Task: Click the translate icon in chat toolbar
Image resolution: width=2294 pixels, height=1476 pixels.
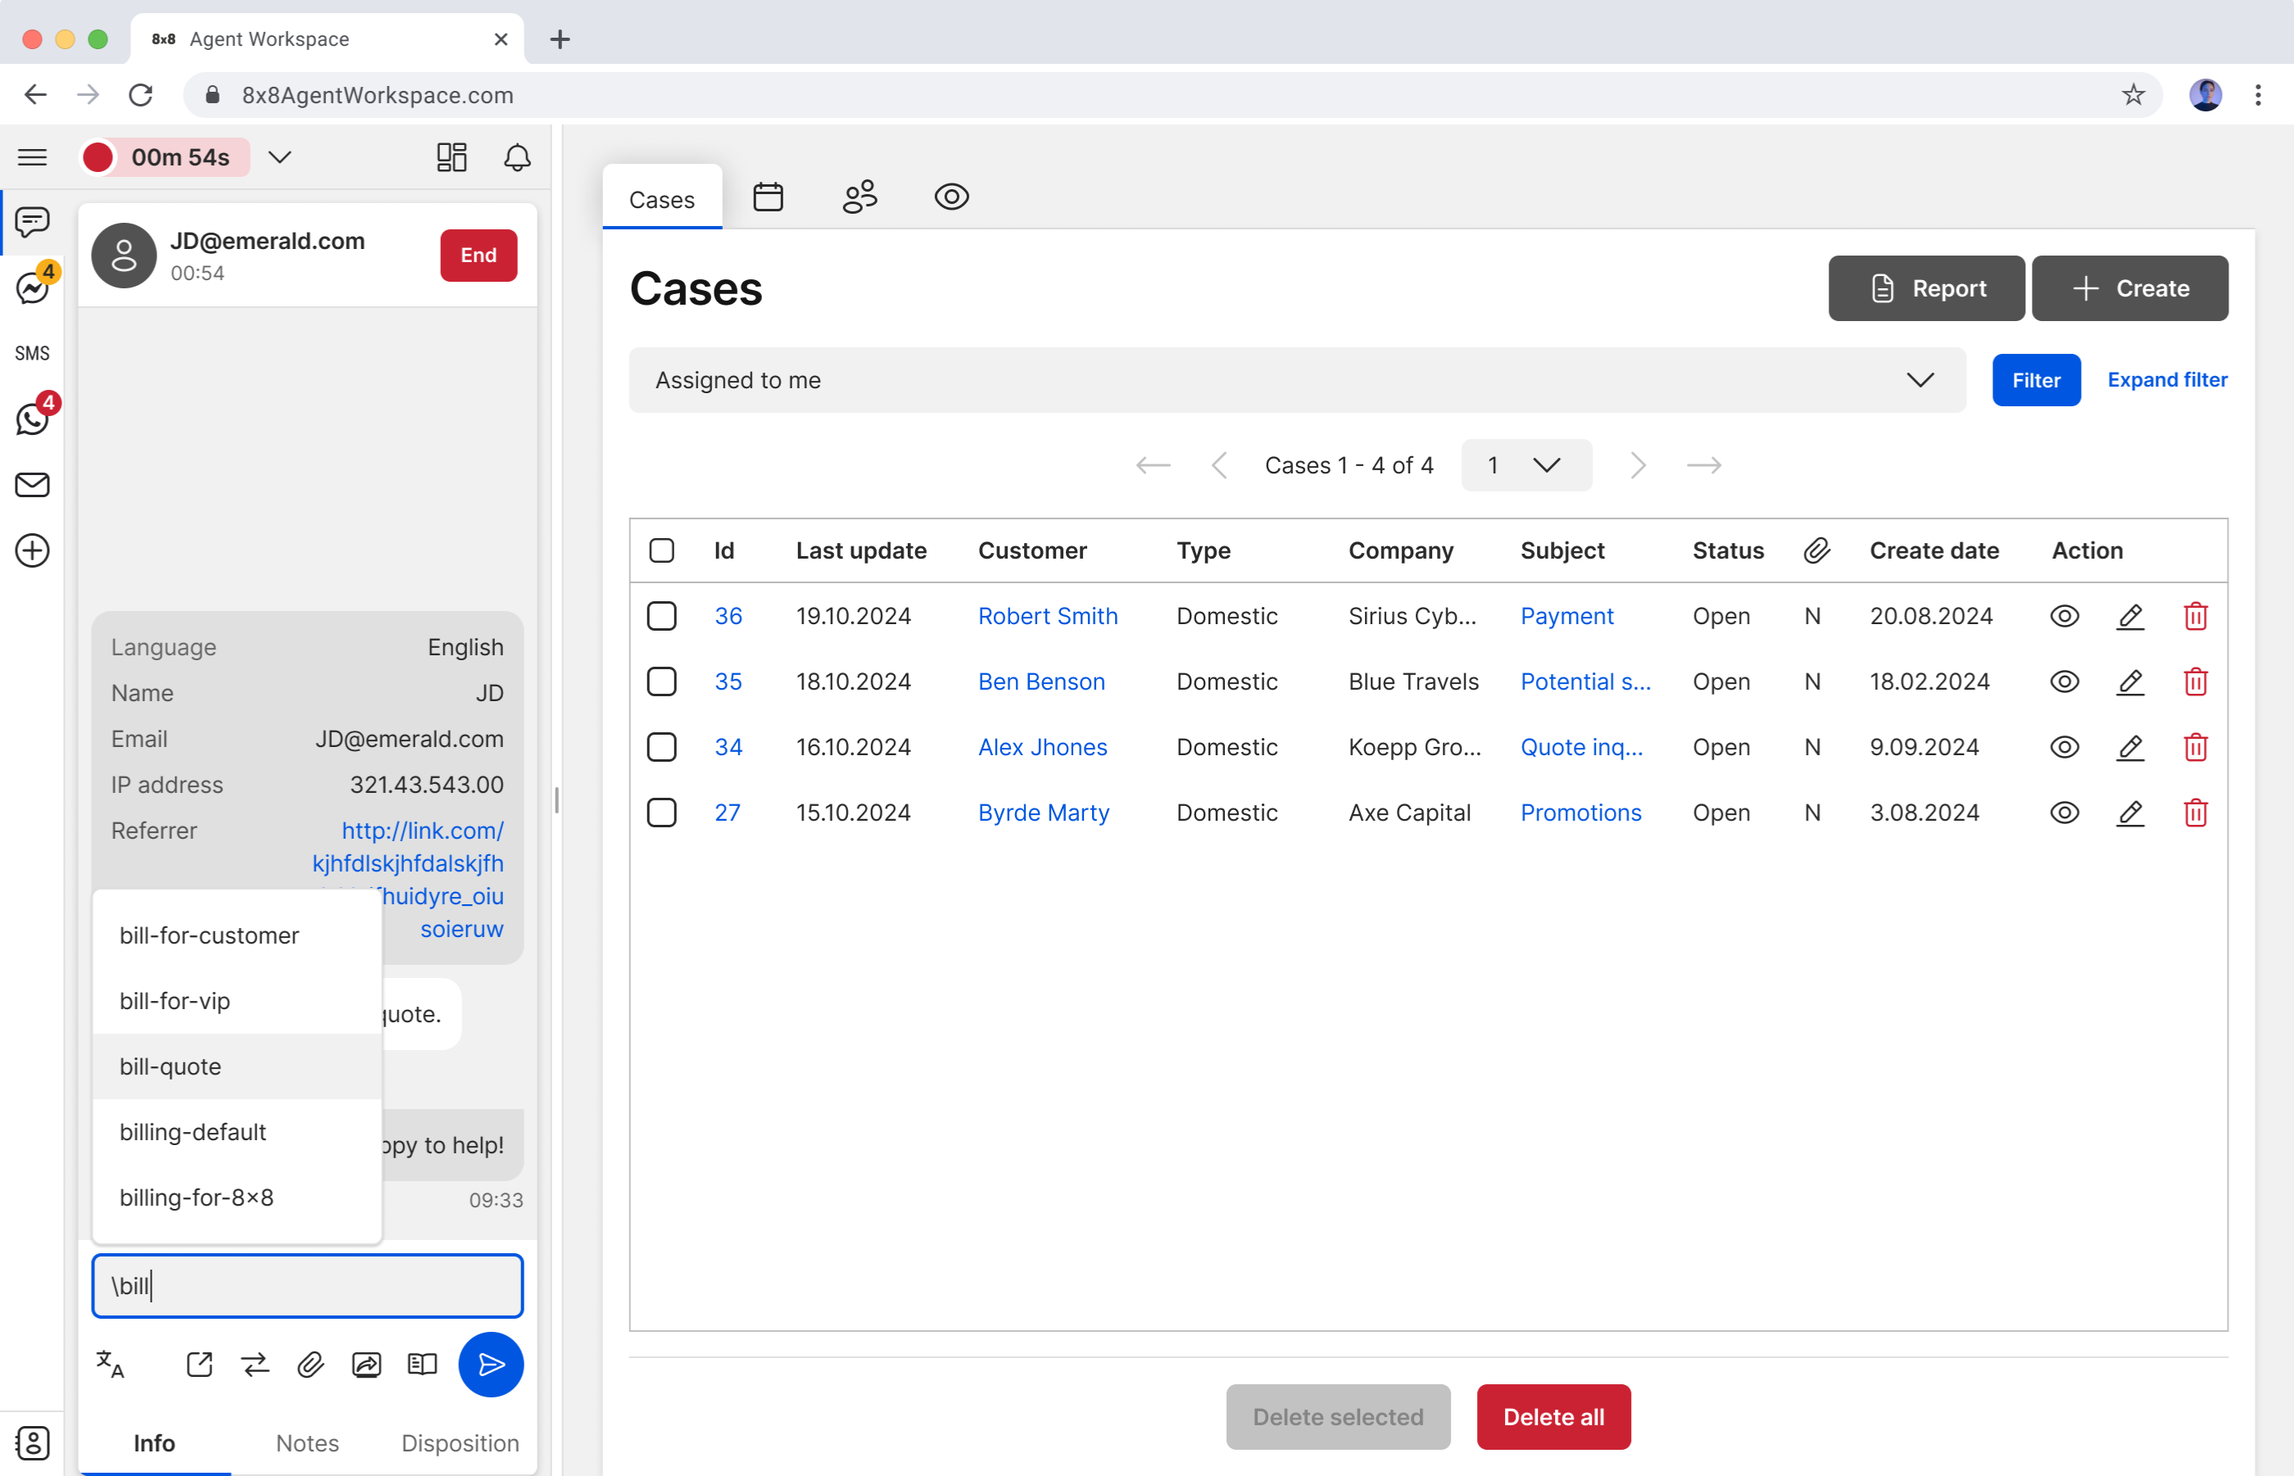Action: (111, 1364)
